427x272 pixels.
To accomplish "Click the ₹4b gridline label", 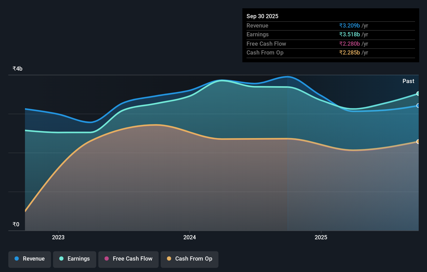I will pos(17,69).
